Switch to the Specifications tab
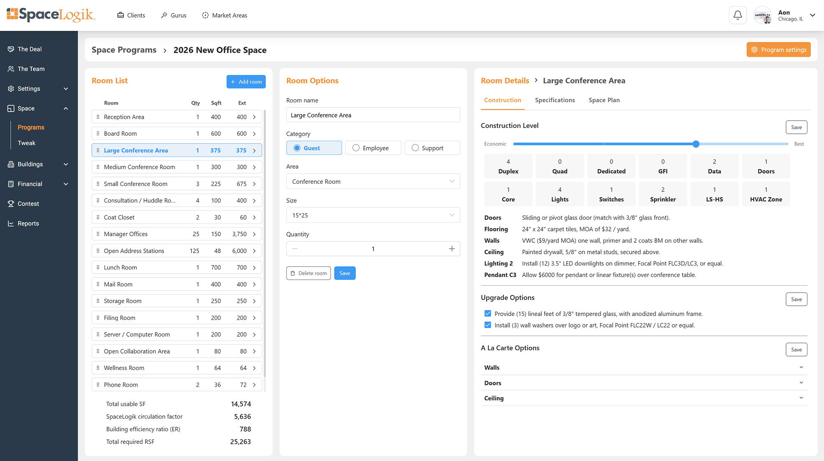 coord(555,100)
